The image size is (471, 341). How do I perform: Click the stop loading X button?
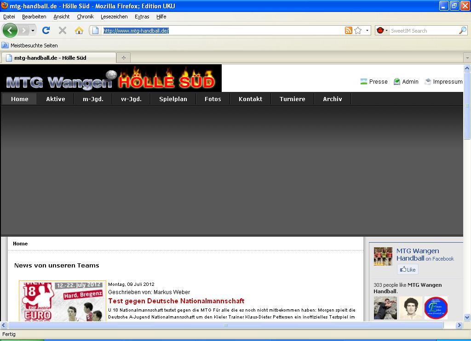(x=63, y=30)
